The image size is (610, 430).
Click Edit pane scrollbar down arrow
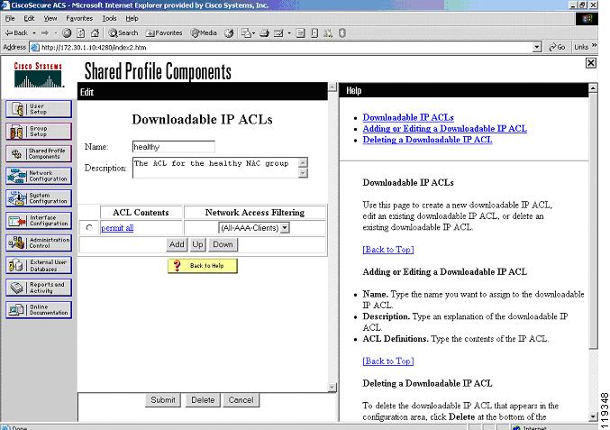point(332,388)
